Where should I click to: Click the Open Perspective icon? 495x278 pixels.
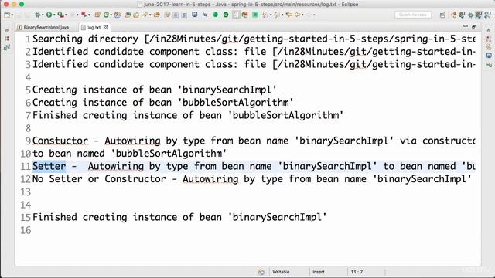click(x=442, y=15)
